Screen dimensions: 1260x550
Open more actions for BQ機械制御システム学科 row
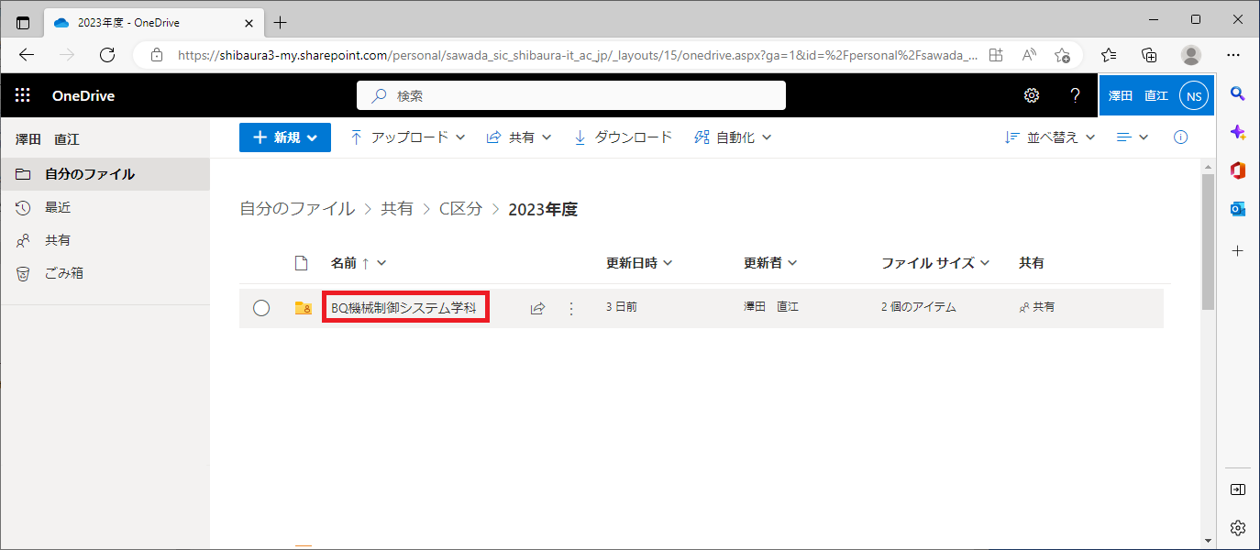571,309
